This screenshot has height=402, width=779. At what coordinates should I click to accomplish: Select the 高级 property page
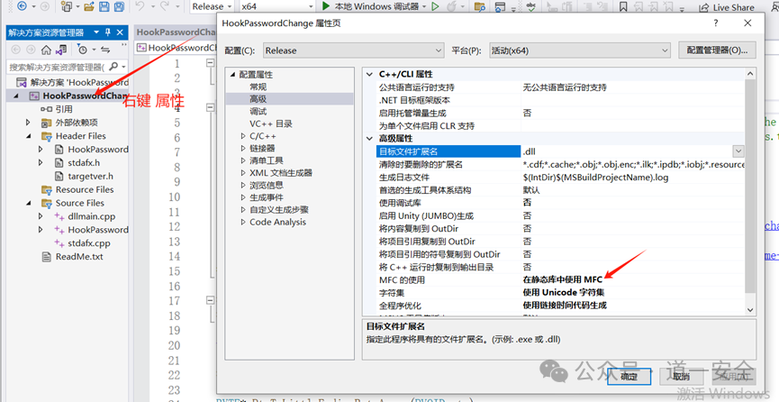pos(258,99)
